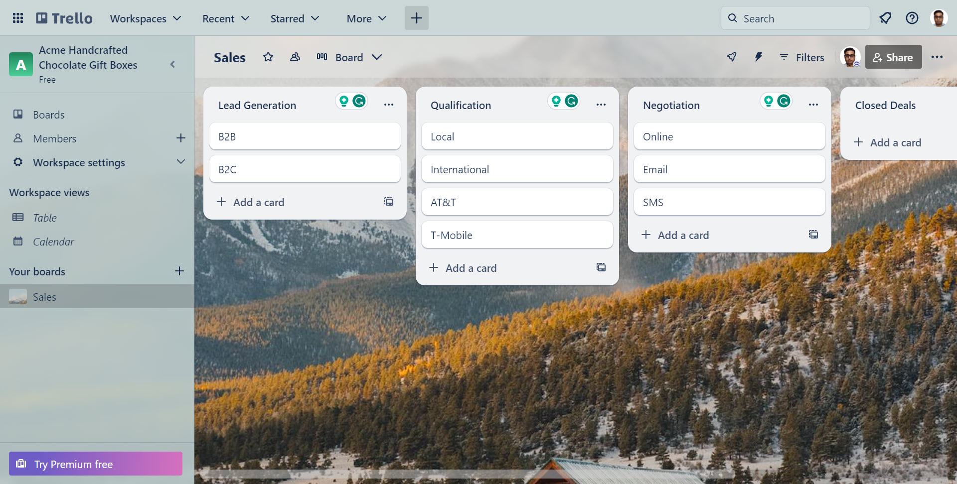Click the Grammarly icon on Qualification list
This screenshot has height=484, width=957.
pos(571,101)
